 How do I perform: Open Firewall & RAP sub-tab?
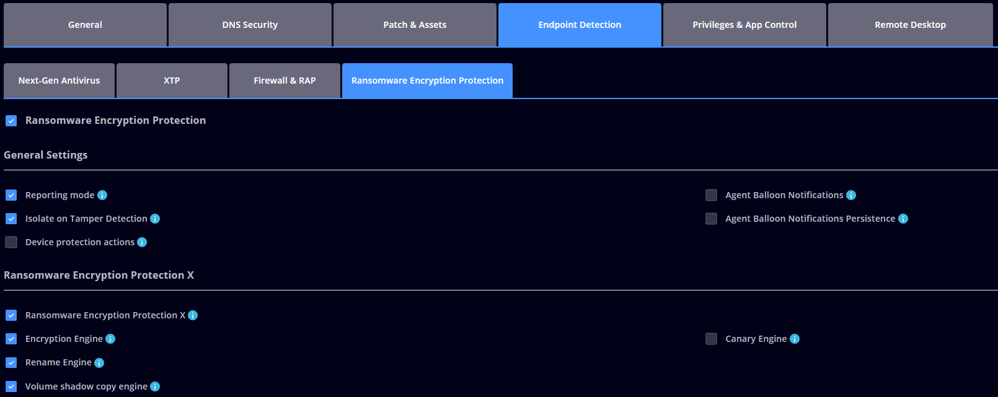tap(285, 81)
